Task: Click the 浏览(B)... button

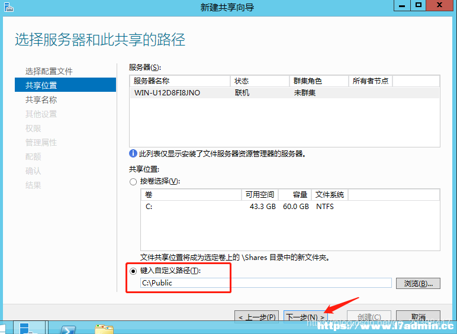Action: 418,283
